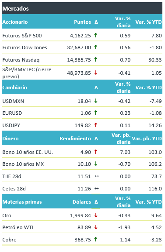Click the Puntos column header

point(82,22)
